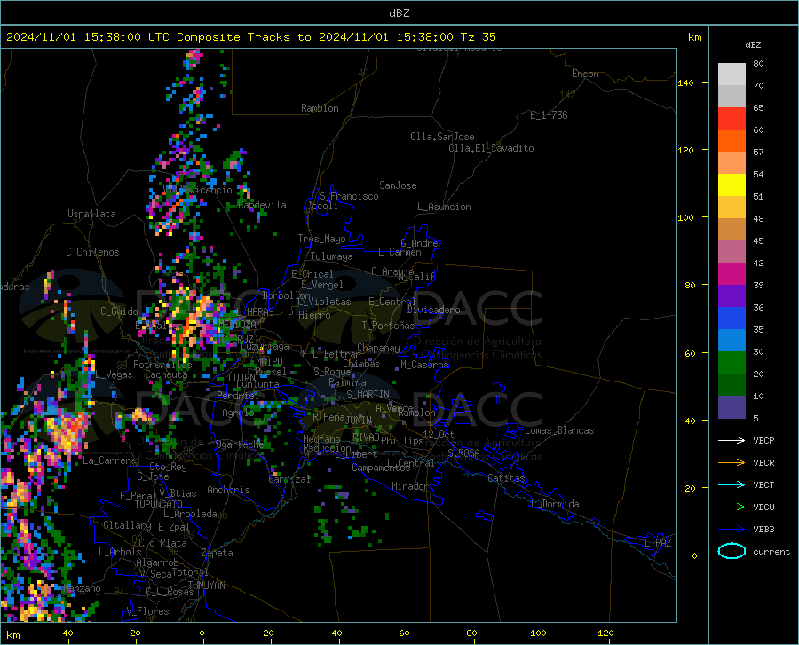The height and width of the screenshot is (645, 799).
Task: Click the TUPUNGATO map label
Action: coord(159,505)
